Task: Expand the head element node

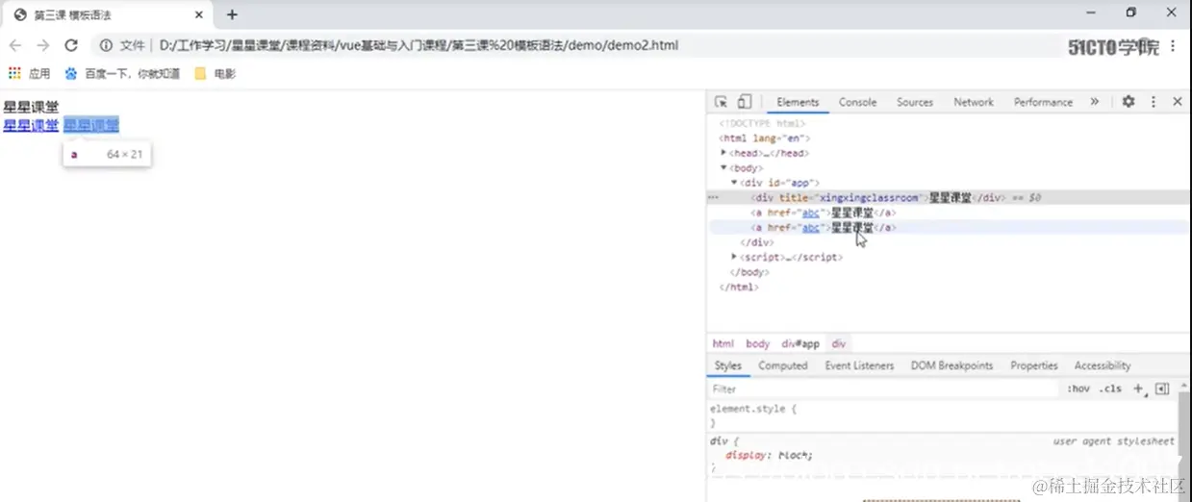Action: coord(724,153)
